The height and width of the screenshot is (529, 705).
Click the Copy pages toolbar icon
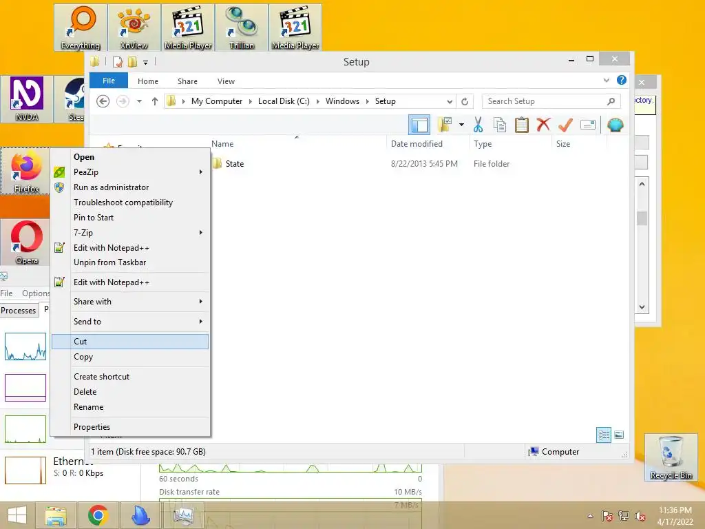(500, 125)
